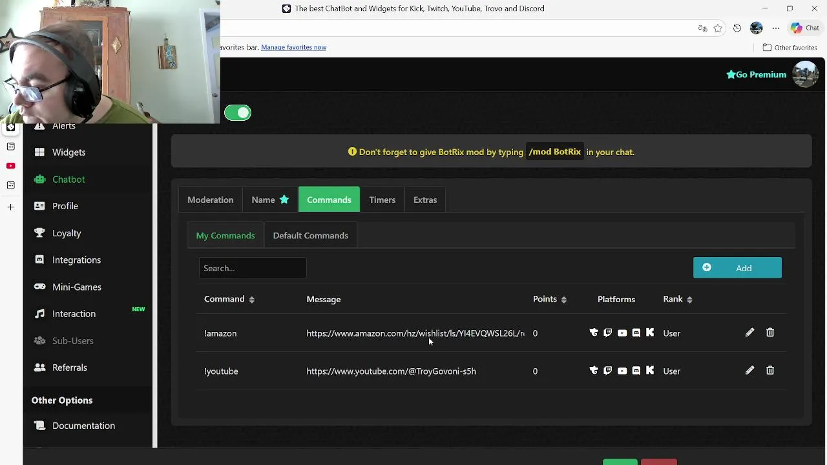This screenshot has width=827, height=465.
Task: Open the Default Commands sub-tab
Action: pyautogui.click(x=310, y=236)
